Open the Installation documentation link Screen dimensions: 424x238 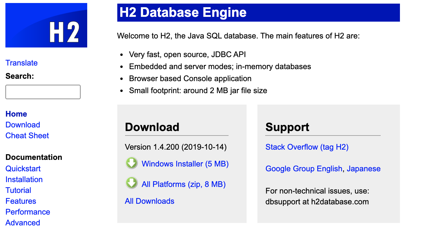coord(24,179)
